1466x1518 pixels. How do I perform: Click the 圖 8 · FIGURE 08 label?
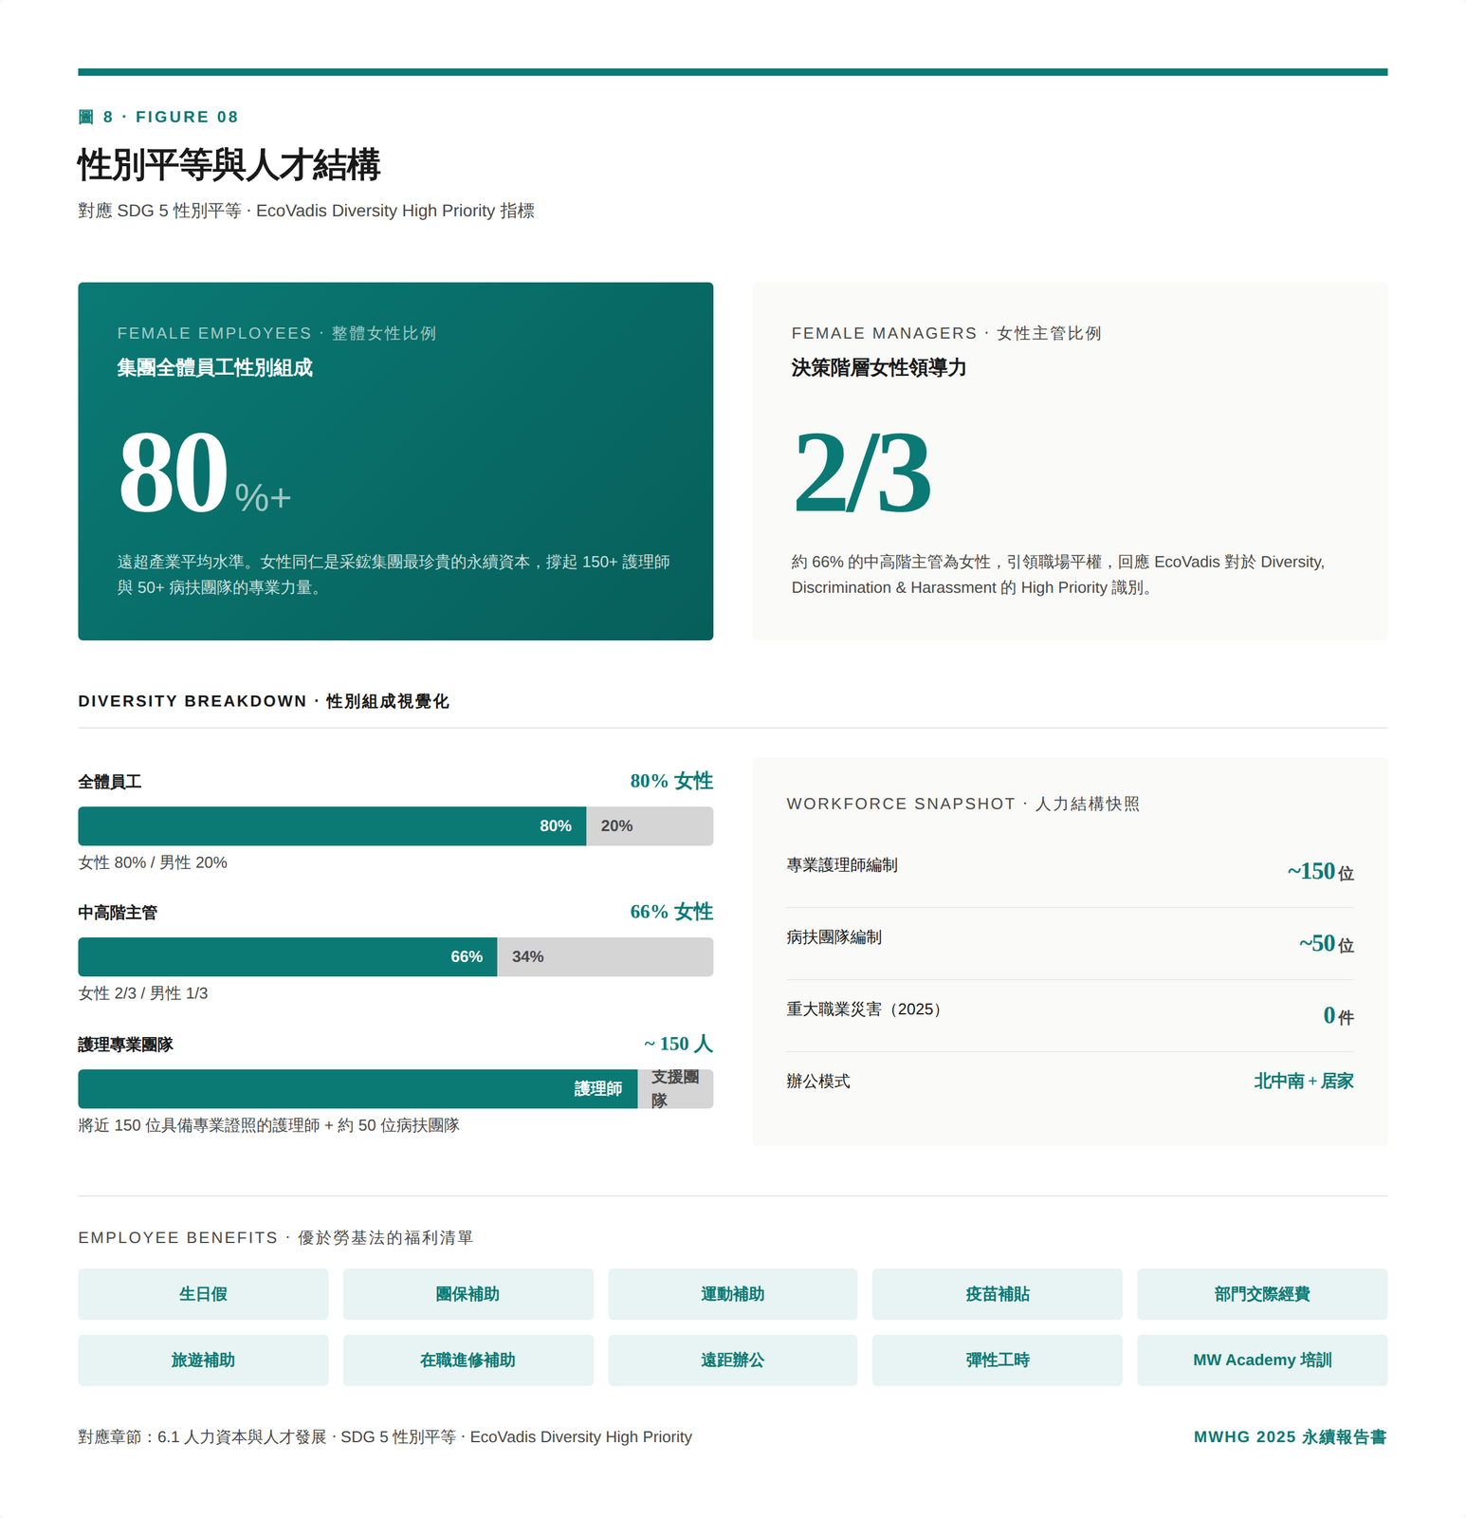pos(158,117)
